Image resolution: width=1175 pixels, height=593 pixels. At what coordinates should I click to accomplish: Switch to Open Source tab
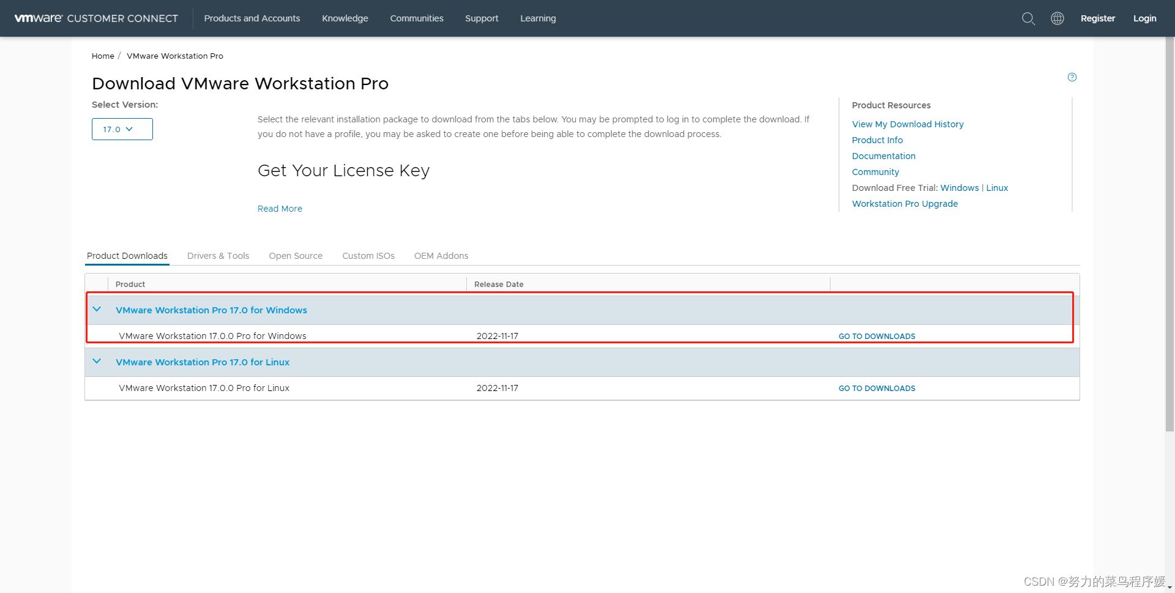click(296, 256)
